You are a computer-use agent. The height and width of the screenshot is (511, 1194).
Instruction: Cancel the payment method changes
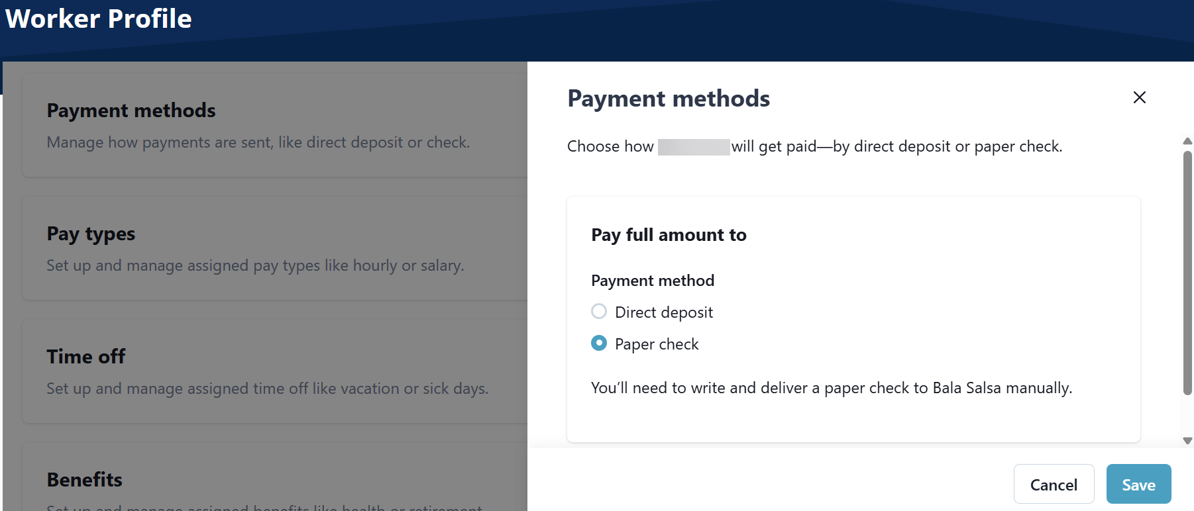[x=1054, y=485]
